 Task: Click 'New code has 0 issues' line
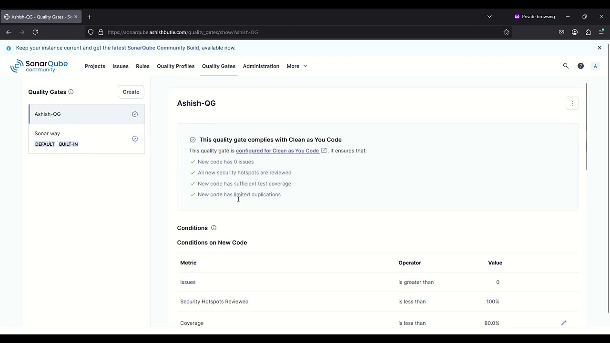click(x=226, y=162)
